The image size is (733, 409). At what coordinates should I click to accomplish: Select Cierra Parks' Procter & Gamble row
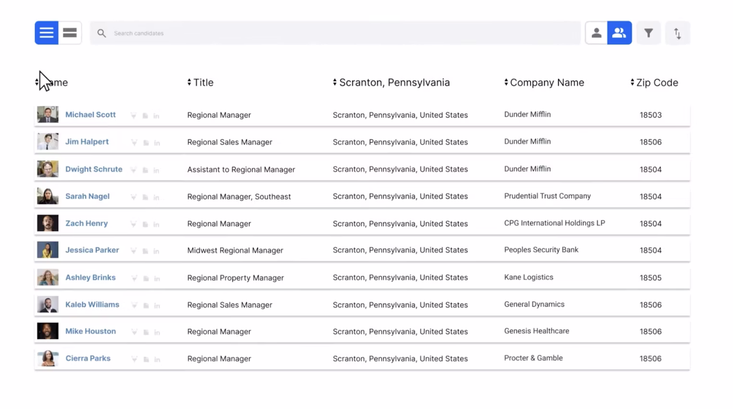pyautogui.click(x=533, y=358)
